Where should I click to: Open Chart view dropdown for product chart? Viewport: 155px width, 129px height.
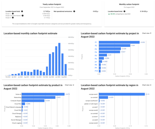pos(69,85)
